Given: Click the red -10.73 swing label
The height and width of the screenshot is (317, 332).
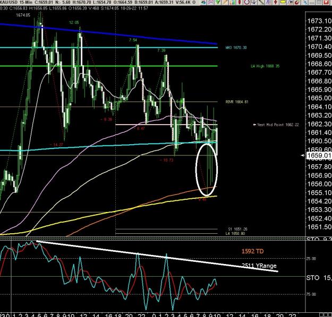Looking at the screenshot, I should [x=166, y=160].
